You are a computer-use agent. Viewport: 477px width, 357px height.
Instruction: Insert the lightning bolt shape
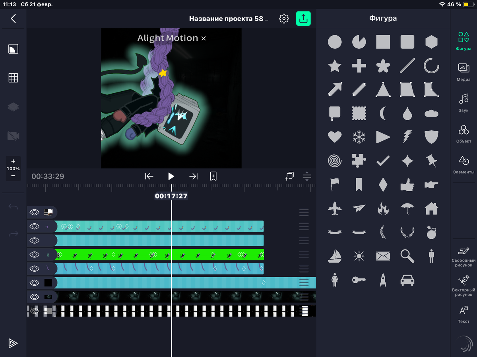407,137
